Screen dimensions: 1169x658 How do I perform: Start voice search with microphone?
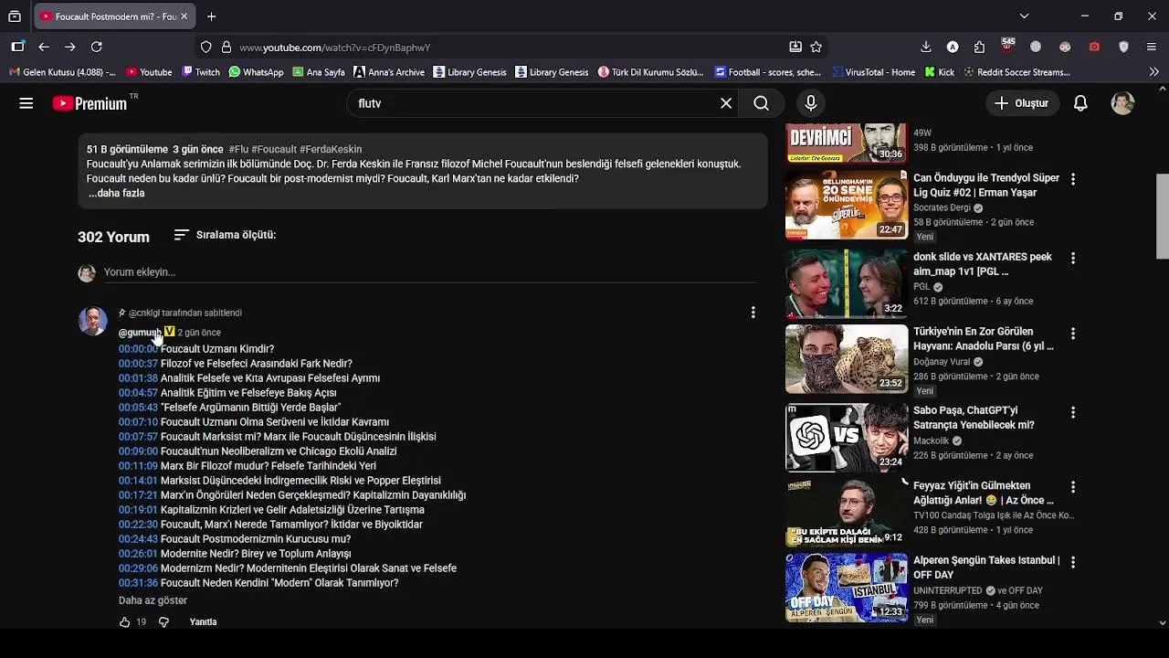pyautogui.click(x=811, y=103)
